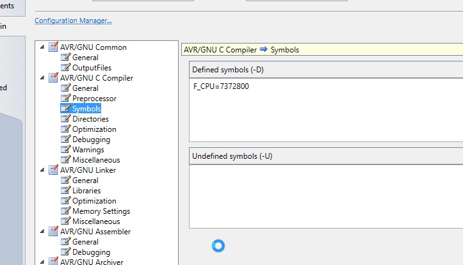Screen dimensions: 463x265
Task: Open the Configuration Manager link
Action: pos(73,20)
